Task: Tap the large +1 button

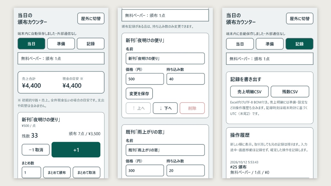Action: tap(76, 150)
